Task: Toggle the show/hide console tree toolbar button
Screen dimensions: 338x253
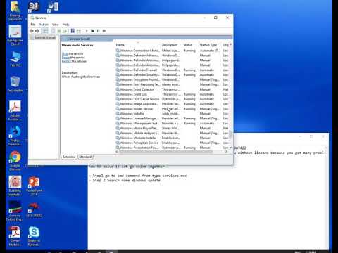Action: tap(45, 31)
